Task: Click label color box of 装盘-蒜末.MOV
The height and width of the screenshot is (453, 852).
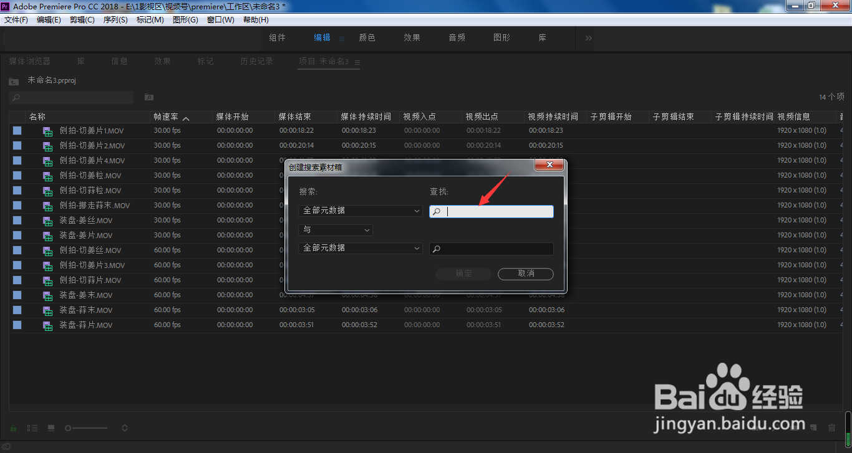Action: pyautogui.click(x=17, y=310)
